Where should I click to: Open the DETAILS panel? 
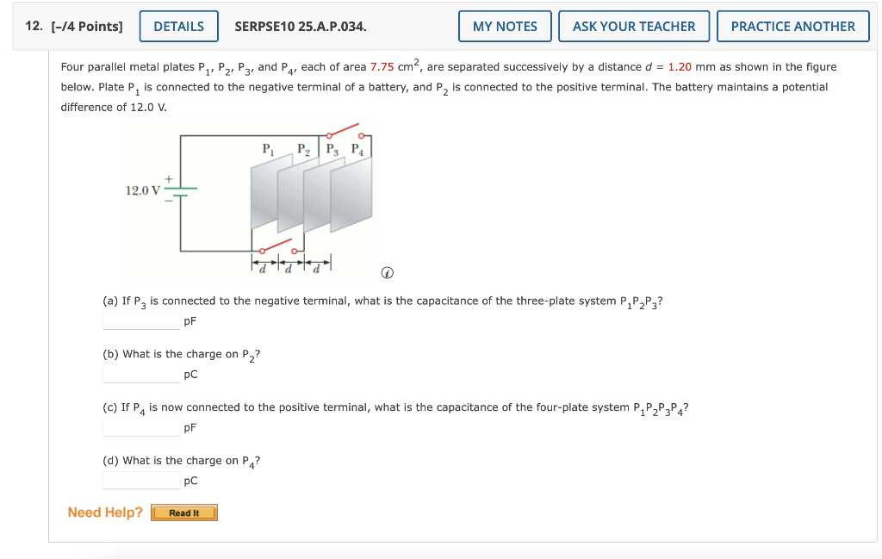coord(178,26)
